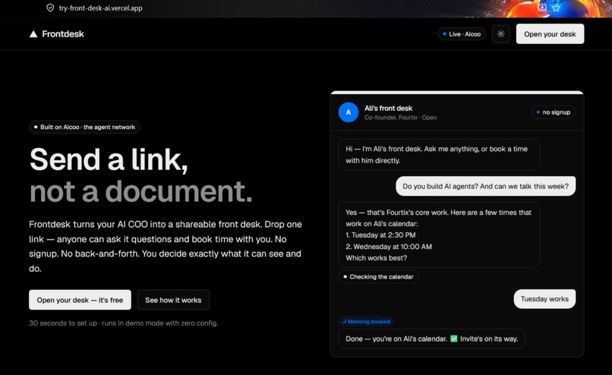Click the Meeting booked label

366,322
